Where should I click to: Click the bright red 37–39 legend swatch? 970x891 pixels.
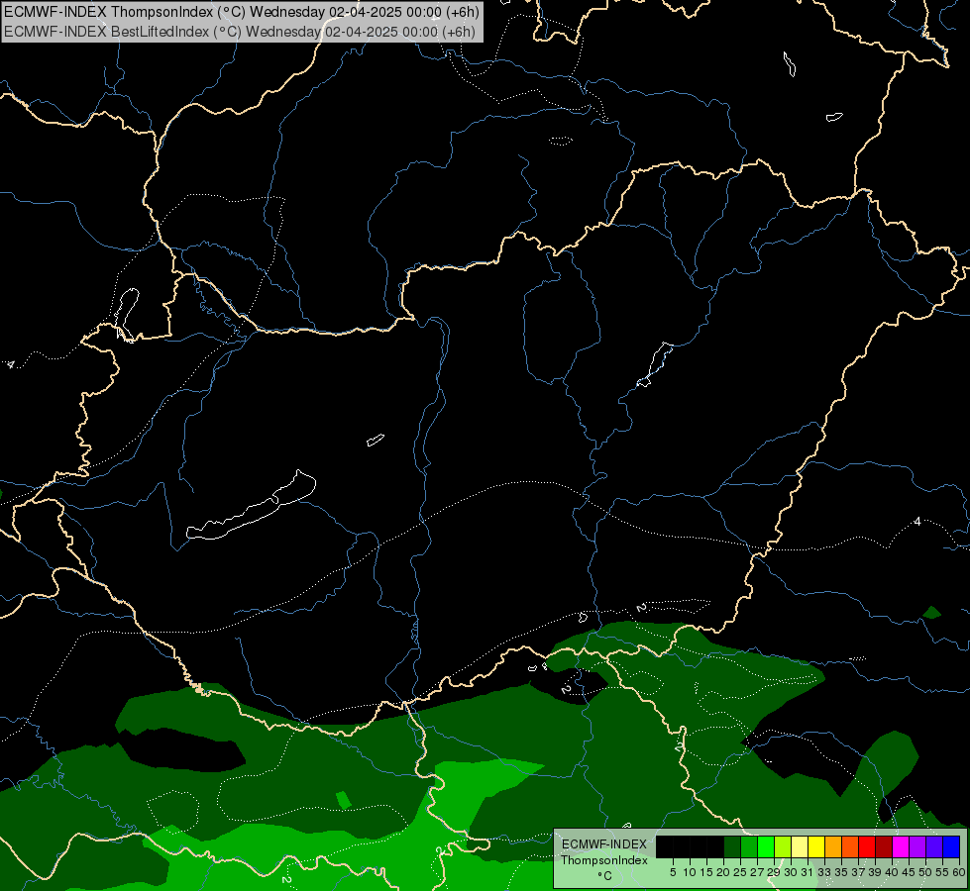(x=867, y=846)
